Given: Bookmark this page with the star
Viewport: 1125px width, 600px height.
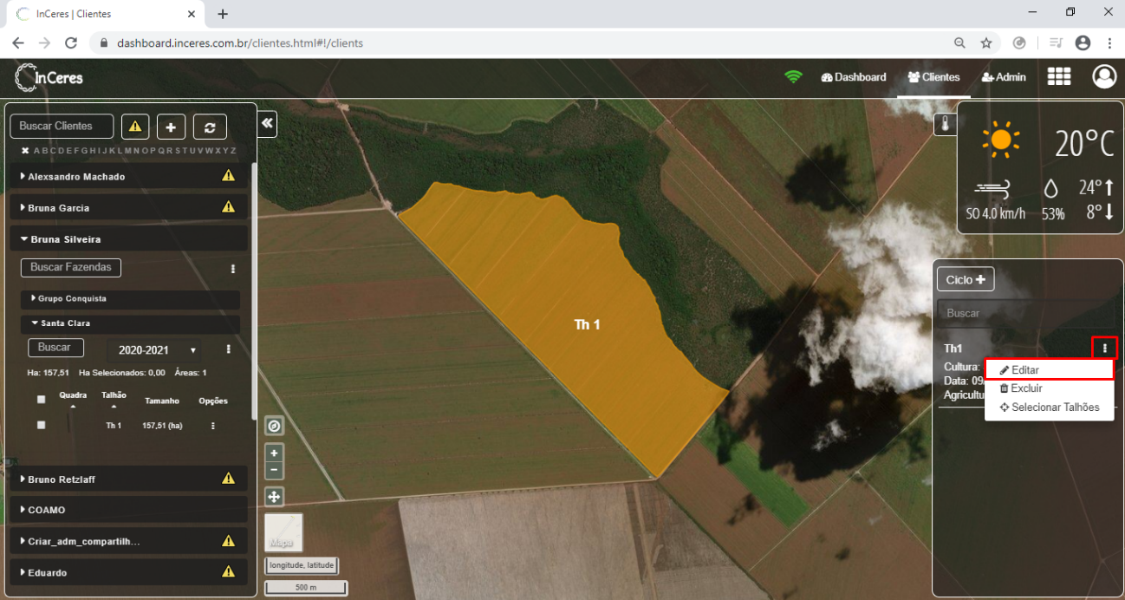Looking at the screenshot, I should click(x=986, y=42).
